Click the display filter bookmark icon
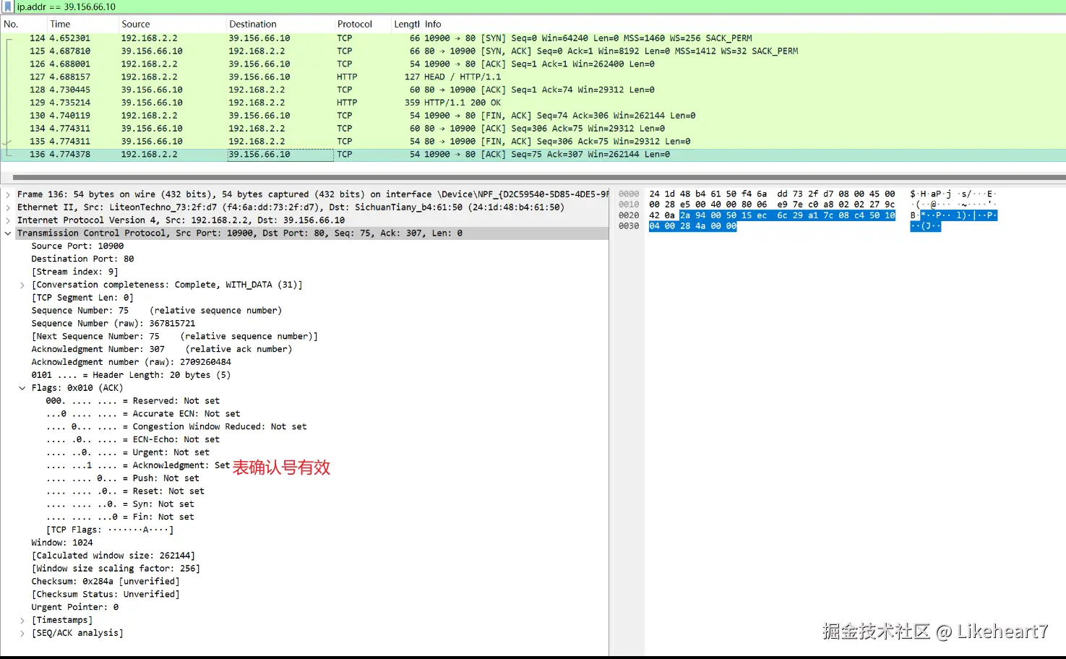 [8, 7]
